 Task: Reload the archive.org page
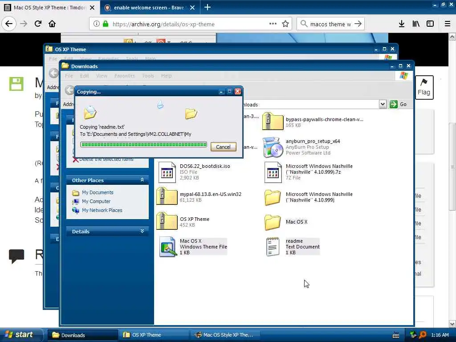38,24
